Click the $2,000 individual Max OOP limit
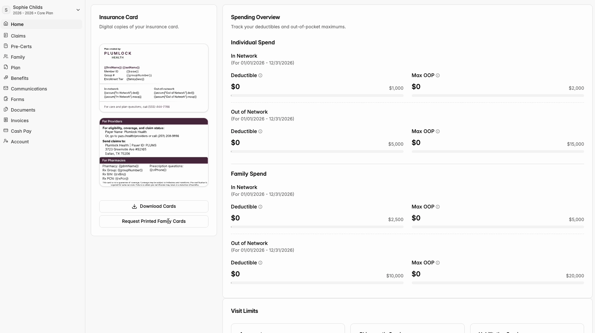Image resolution: width=595 pixels, height=333 pixels. pyautogui.click(x=576, y=88)
